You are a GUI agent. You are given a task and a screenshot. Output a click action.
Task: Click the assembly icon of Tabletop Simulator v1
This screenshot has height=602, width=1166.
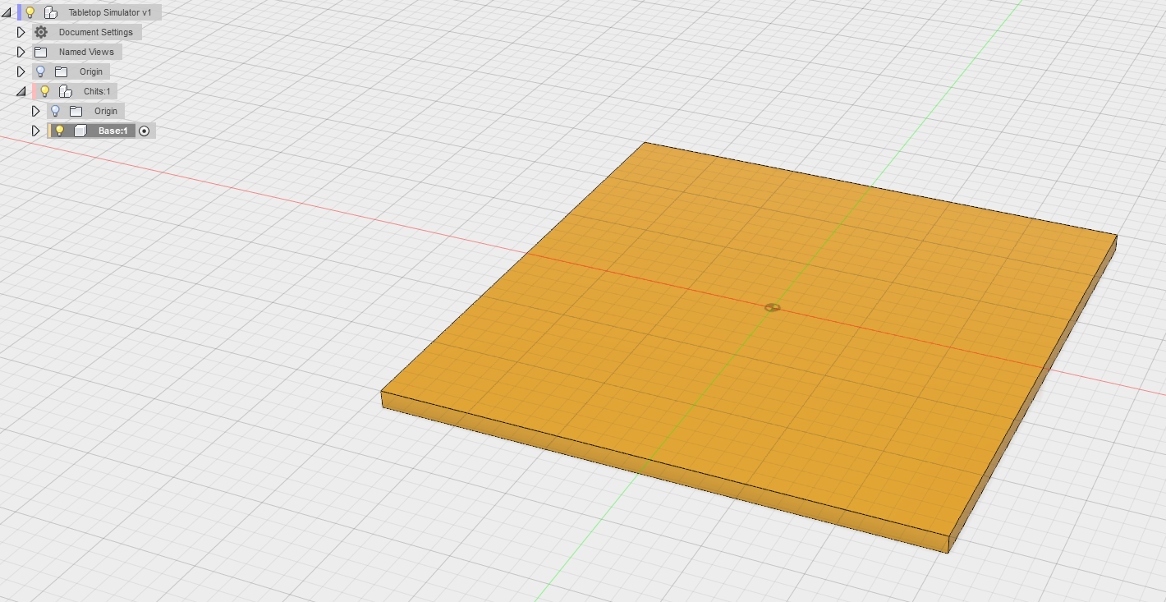click(x=51, y=12)
